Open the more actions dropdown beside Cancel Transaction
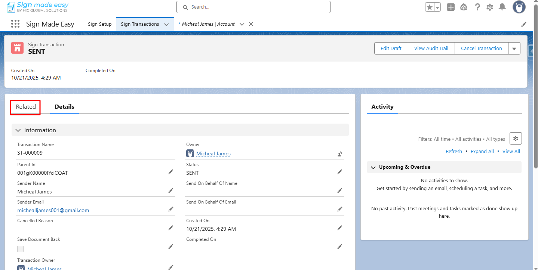Screen dimensions: 538x270 514,49
